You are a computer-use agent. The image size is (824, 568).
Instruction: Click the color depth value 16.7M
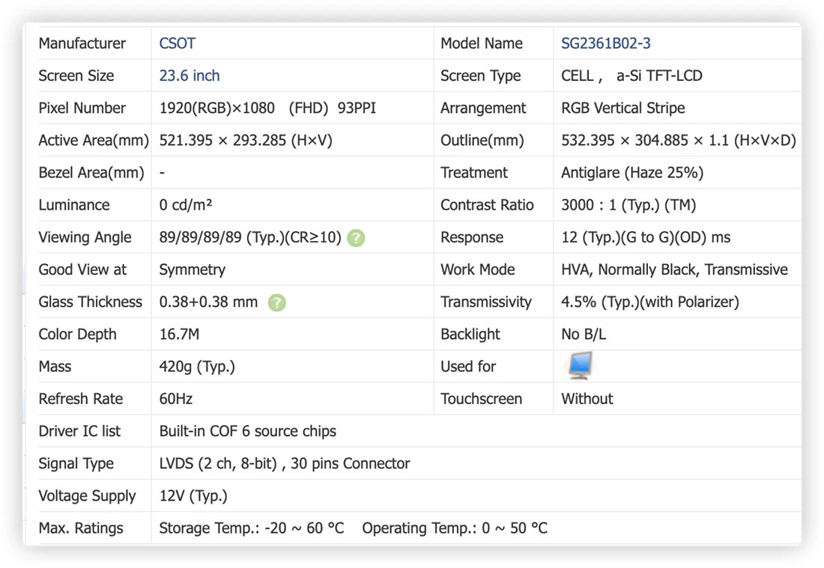[x=179, y=335]
